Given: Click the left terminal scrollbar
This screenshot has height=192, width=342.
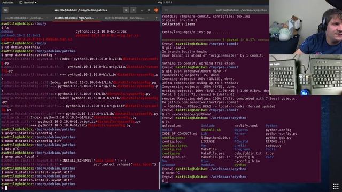Looking at the screenshot, I should tap(160, 176).
